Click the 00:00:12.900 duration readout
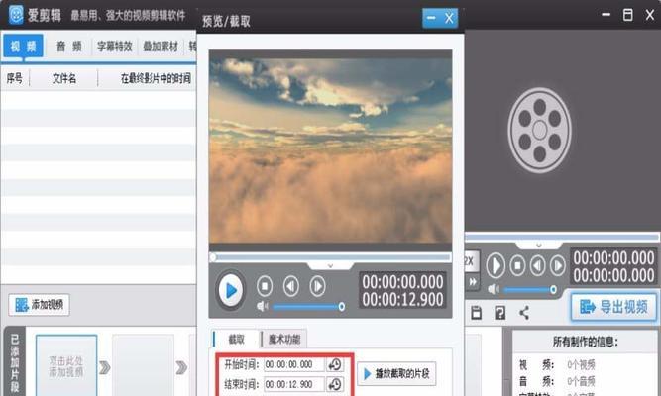Viewport: 661px width, 396px height. 402,300
